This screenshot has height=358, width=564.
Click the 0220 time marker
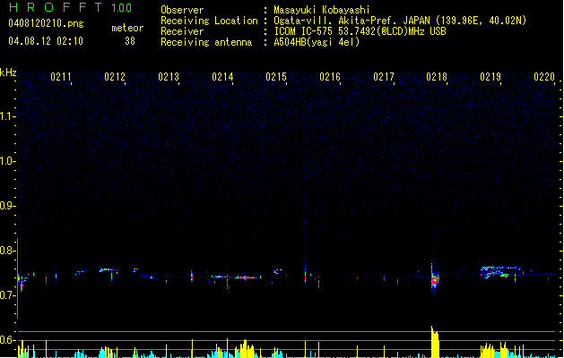[x=544, y=77]
